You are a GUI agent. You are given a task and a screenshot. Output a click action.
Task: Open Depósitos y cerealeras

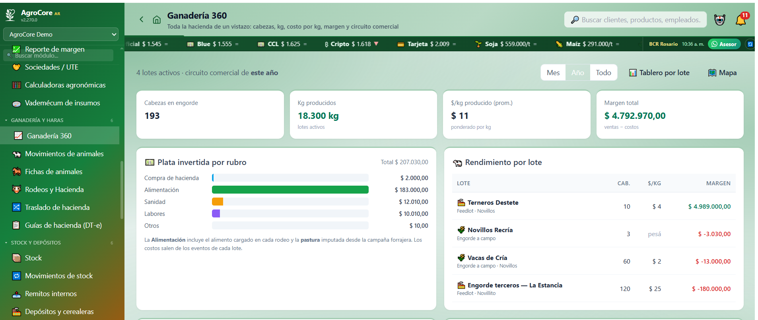[x=60, y=312]
